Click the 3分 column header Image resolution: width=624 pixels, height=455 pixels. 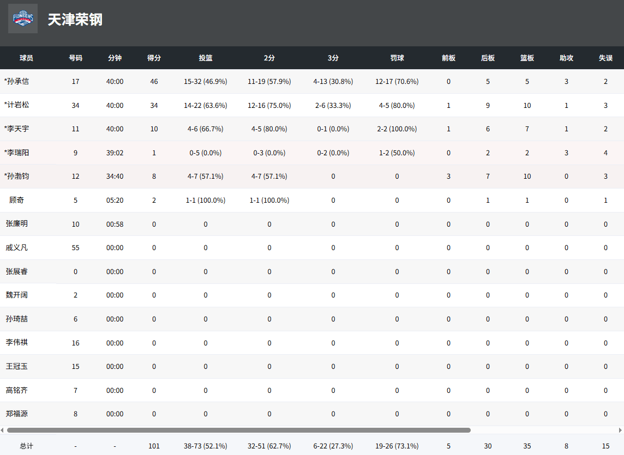(333, 58)
